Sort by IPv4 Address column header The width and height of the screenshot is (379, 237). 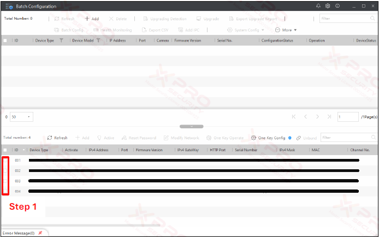(x=98, y=150)
